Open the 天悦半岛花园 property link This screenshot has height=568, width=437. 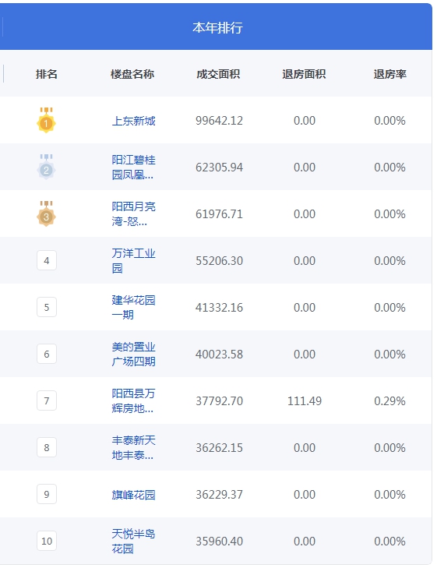pos(134,542)
